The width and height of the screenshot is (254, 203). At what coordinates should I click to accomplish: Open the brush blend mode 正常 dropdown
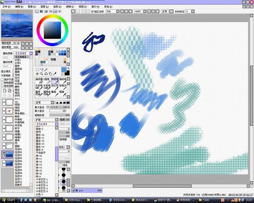click(x=52, y=103)
